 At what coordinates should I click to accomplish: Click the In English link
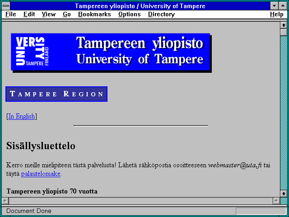pyautogui.click(x=22, y=116)
